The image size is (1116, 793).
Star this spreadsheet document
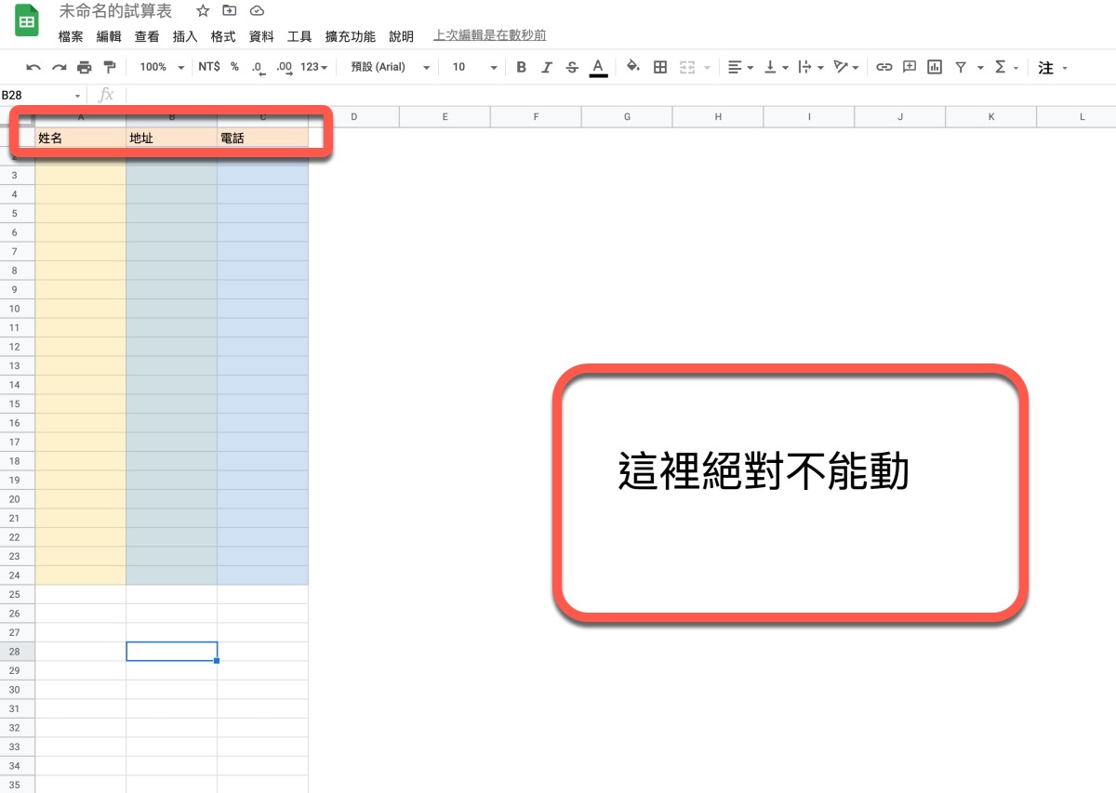[203, 11]
